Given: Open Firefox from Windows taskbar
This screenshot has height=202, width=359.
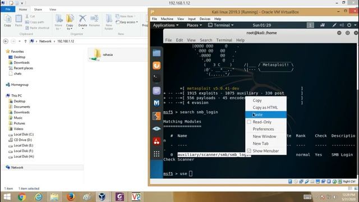Looking at the screenshot, I should [71, 197].
